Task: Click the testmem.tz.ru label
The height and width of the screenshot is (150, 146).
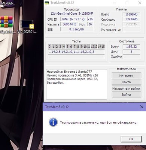Action: tap(126, 69)
